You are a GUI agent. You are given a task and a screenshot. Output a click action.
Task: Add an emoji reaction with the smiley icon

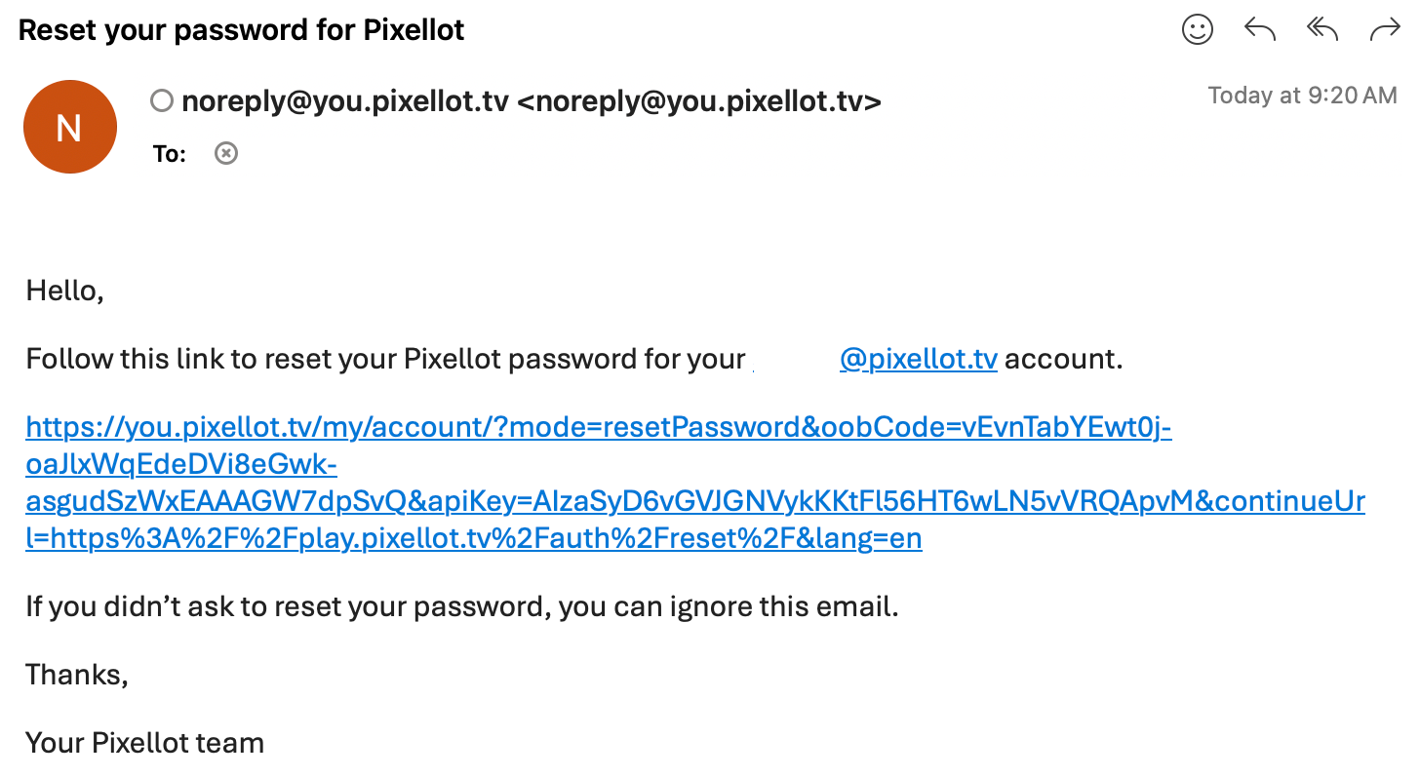(x=1198, y=29)
